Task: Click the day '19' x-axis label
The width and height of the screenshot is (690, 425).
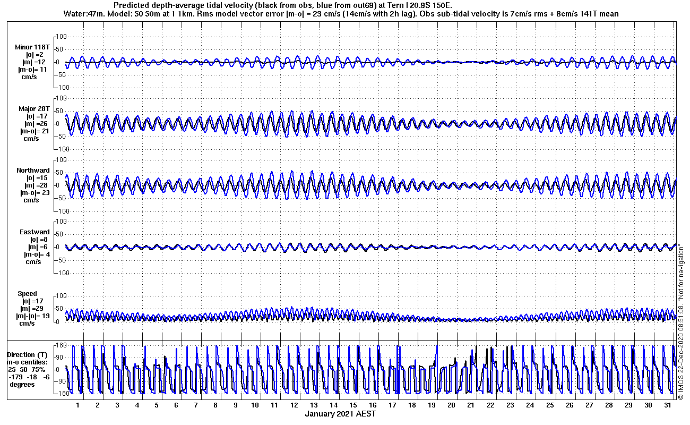Action: click(432, 405)
